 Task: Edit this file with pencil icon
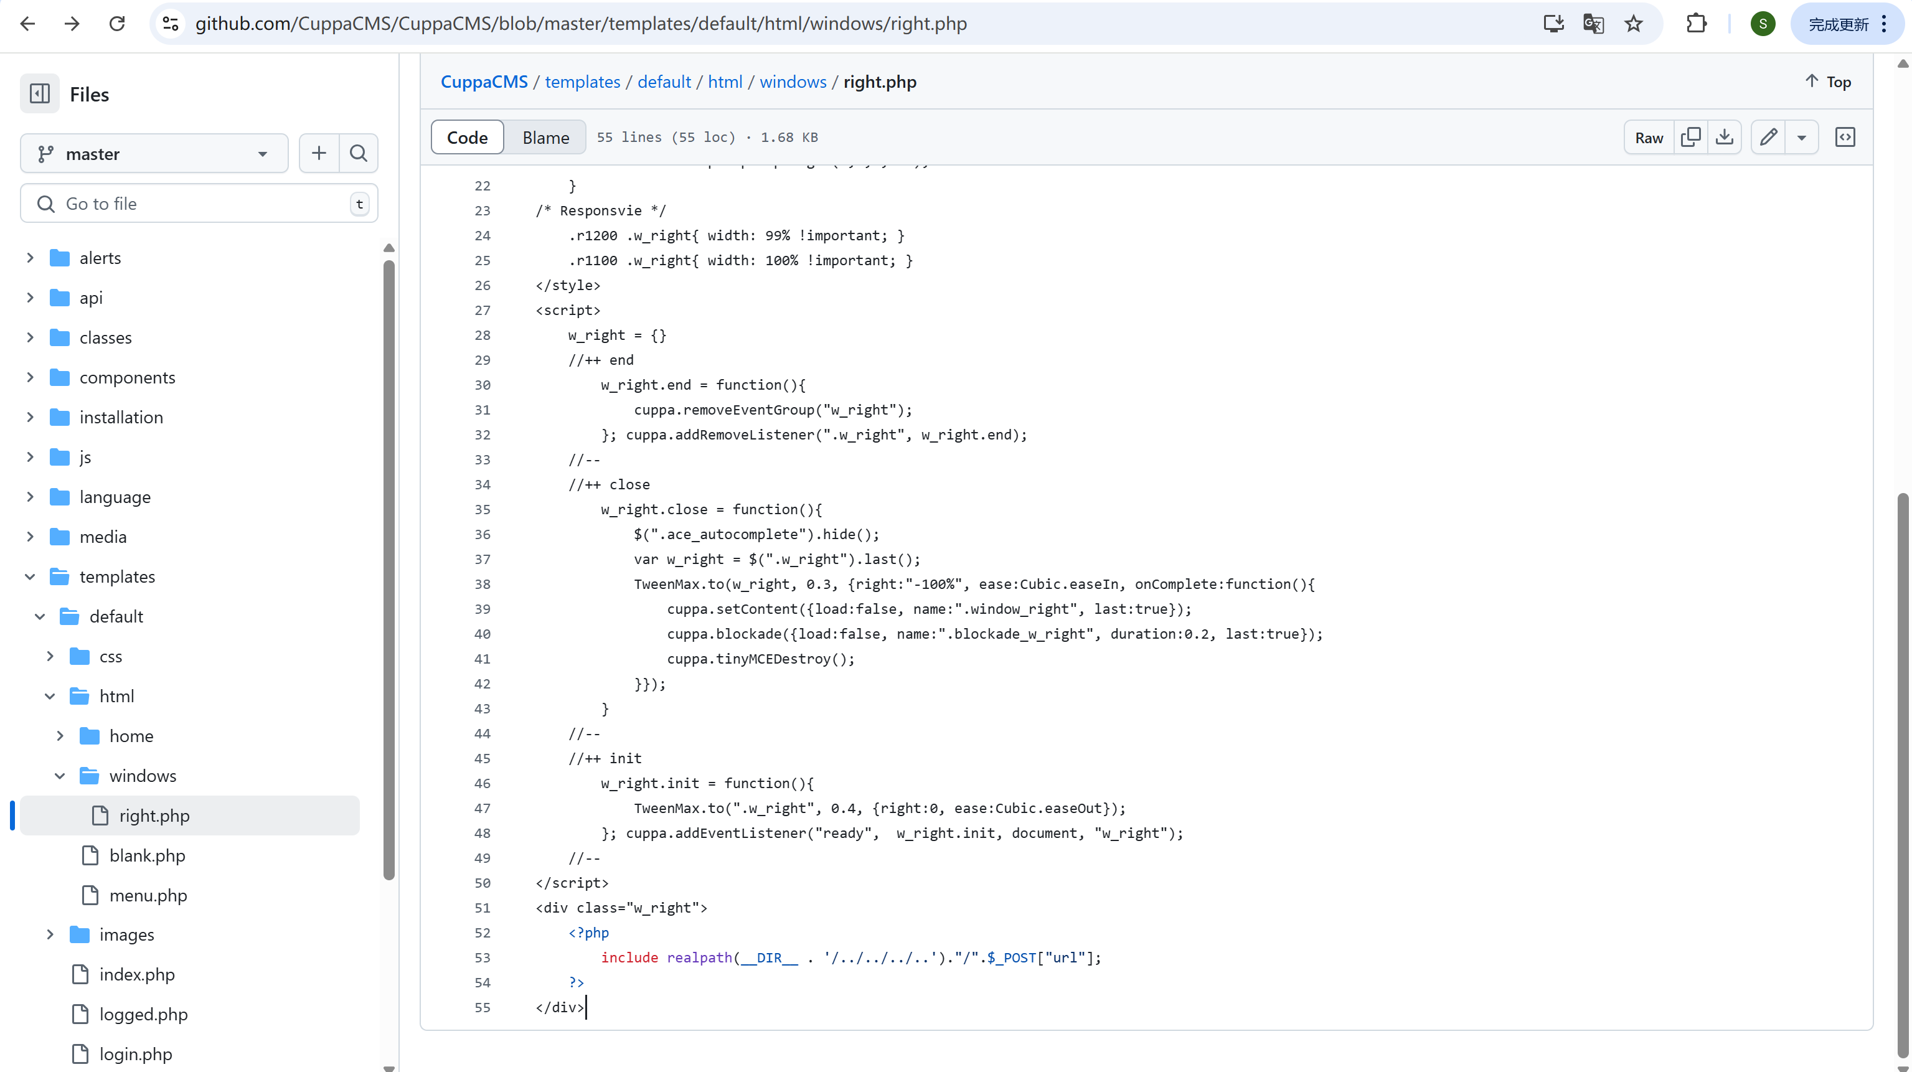point(1769,138)
